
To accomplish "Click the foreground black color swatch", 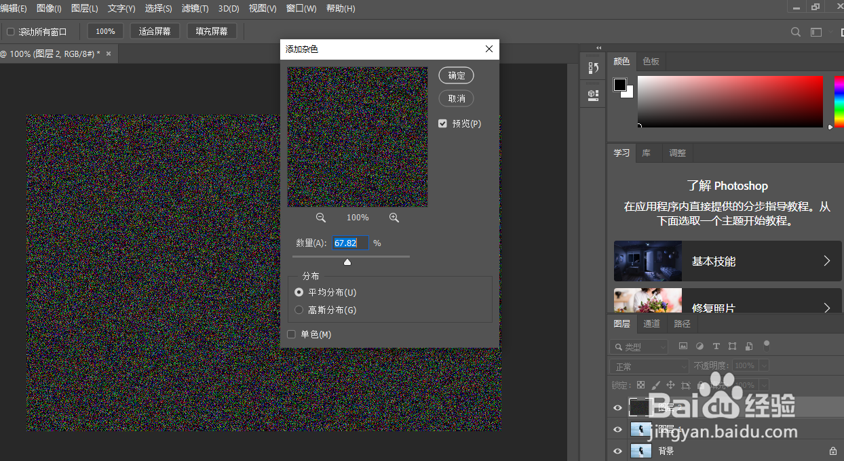I will tap(620, 85).
